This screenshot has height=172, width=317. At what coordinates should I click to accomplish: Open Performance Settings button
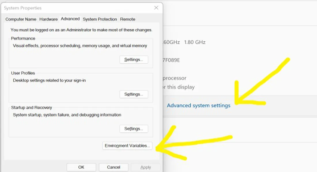click(x=134, y=60)
